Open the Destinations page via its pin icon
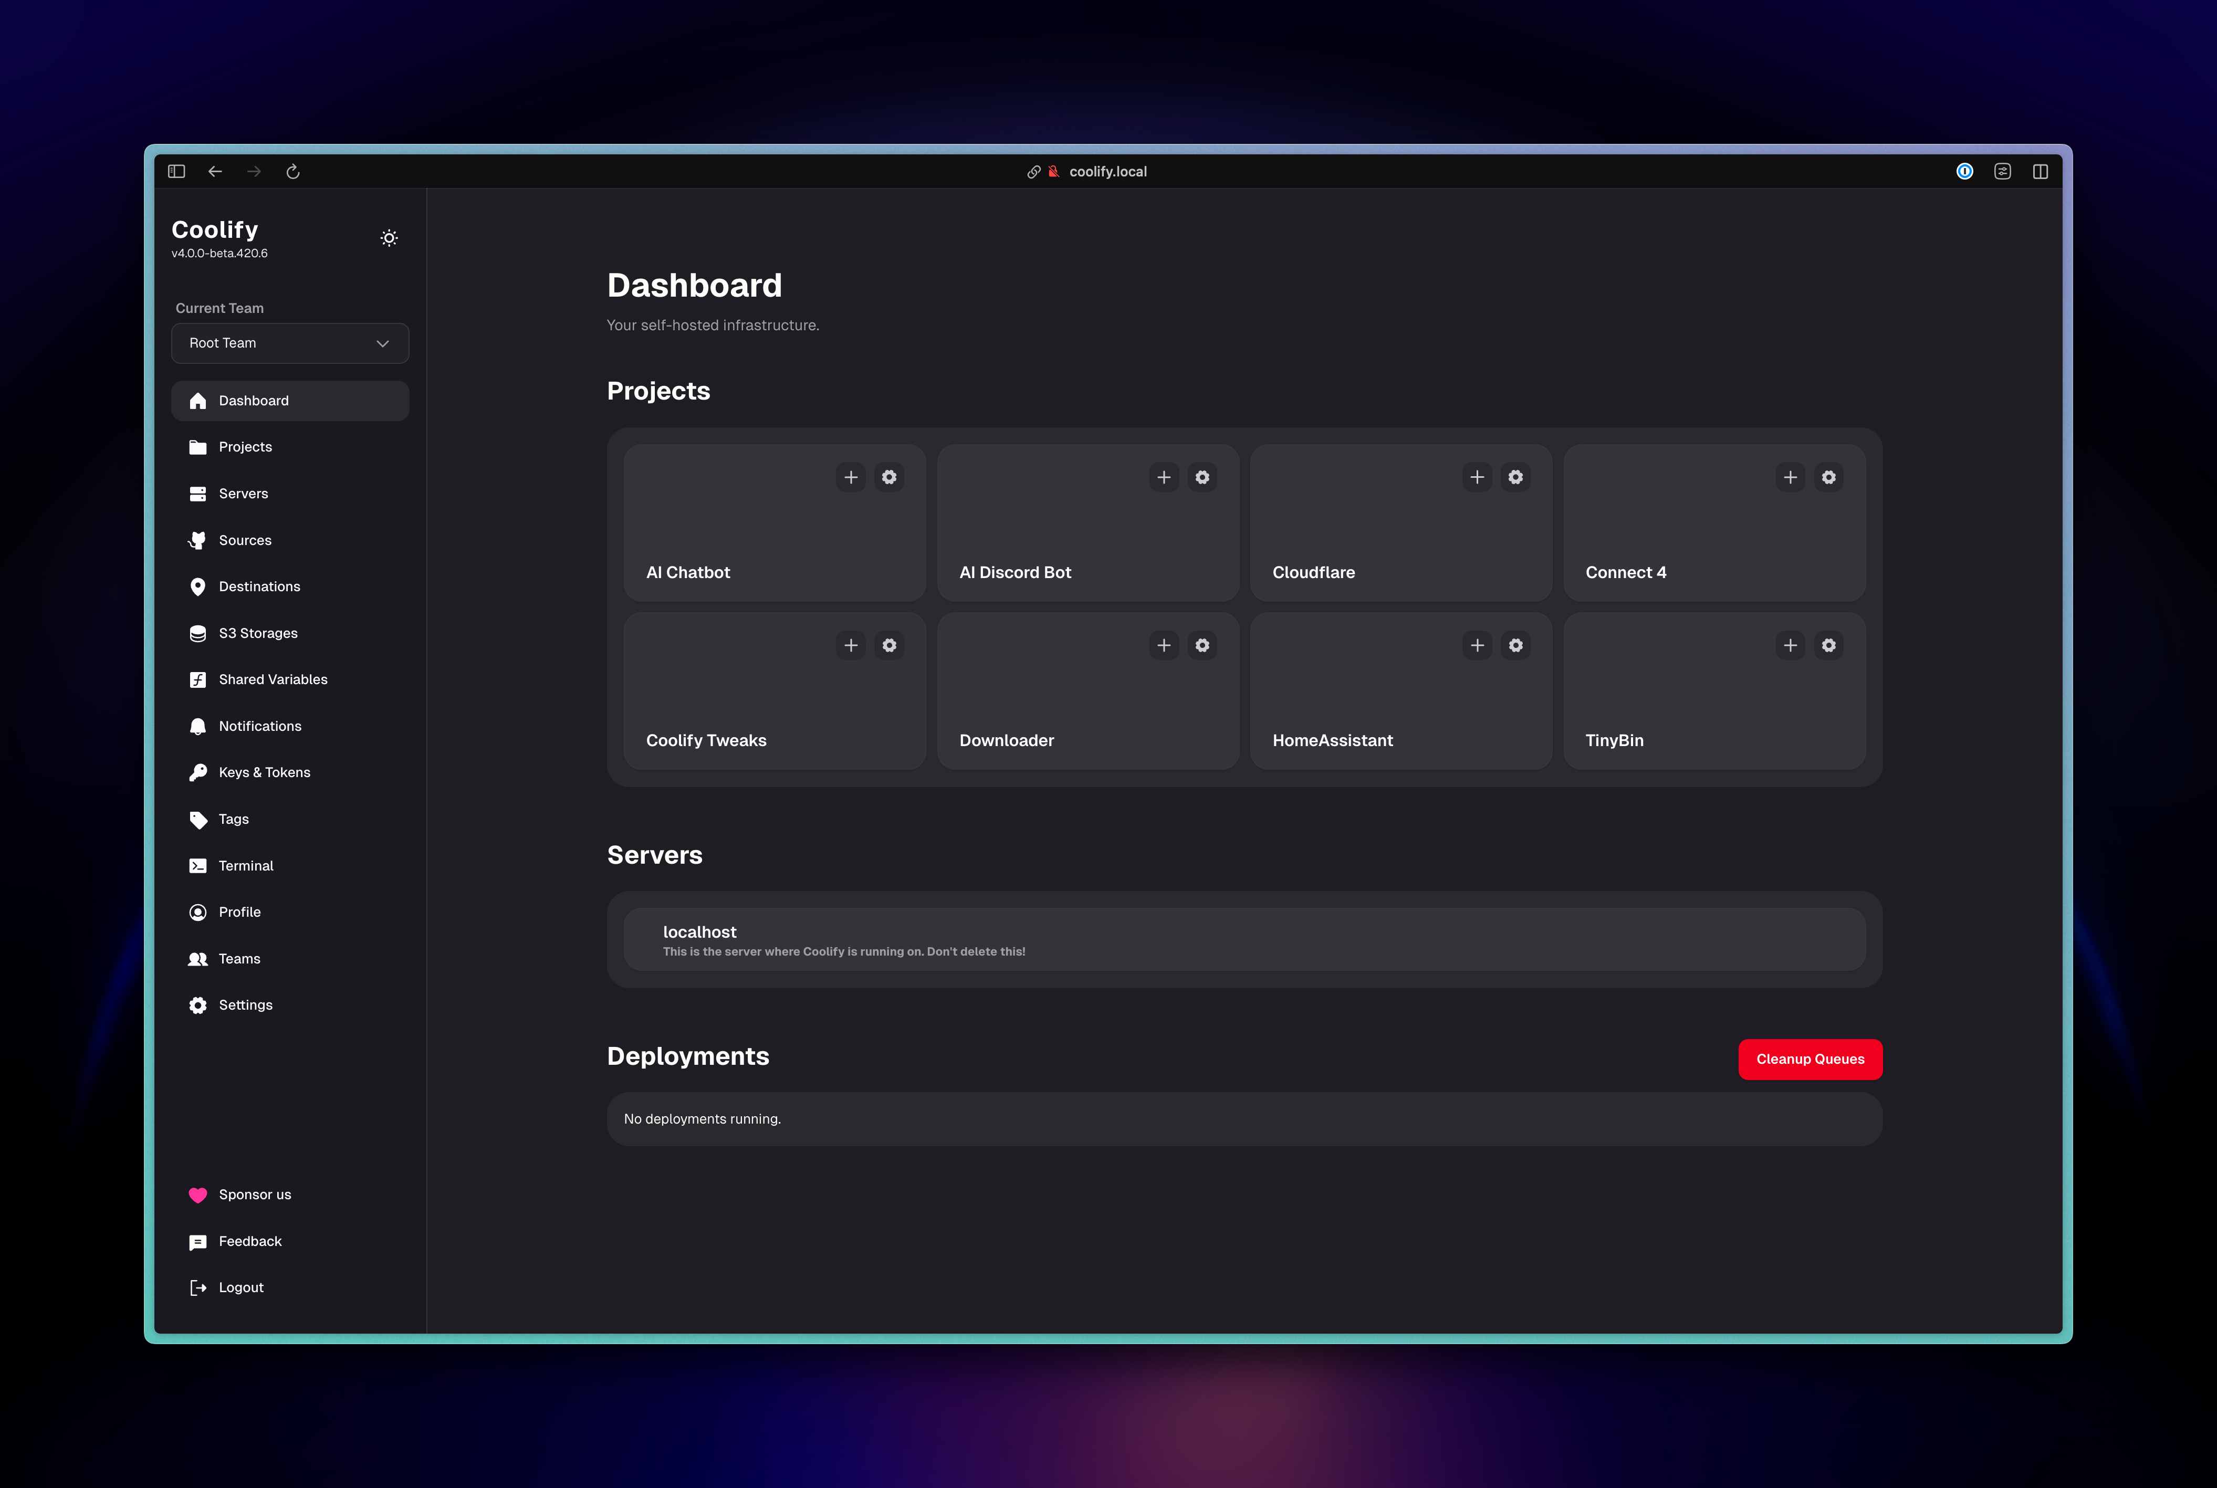Screen dimensions: 2217x1488 (197, 586)
